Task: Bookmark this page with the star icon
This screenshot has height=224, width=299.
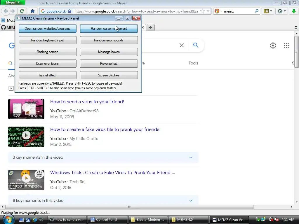Action: click(202, 11)
